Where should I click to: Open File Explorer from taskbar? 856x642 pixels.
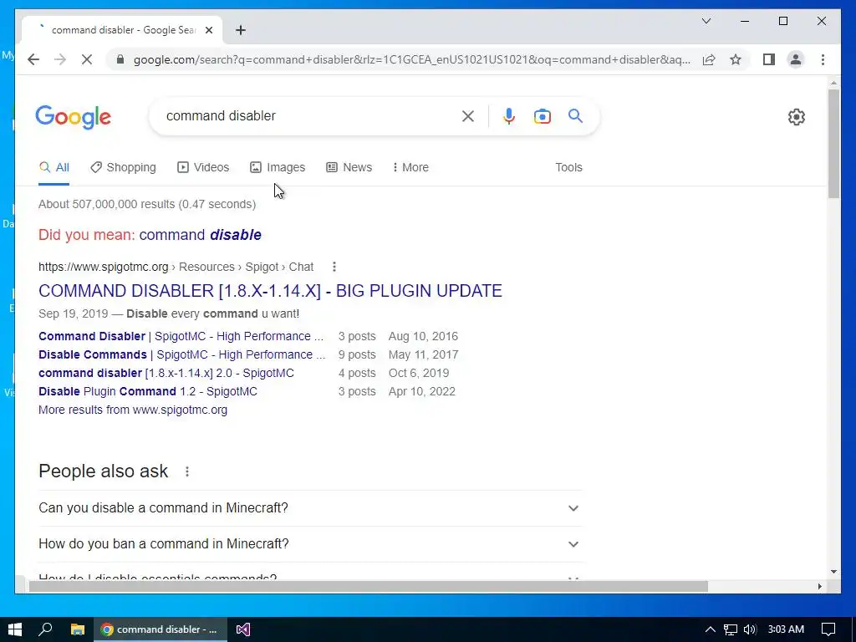pos(78,629)
